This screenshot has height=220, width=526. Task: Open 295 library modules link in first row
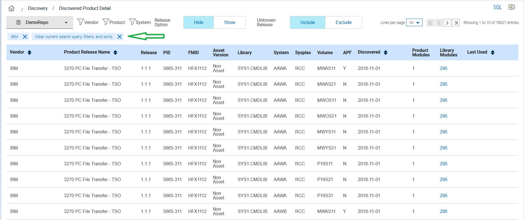443,68
